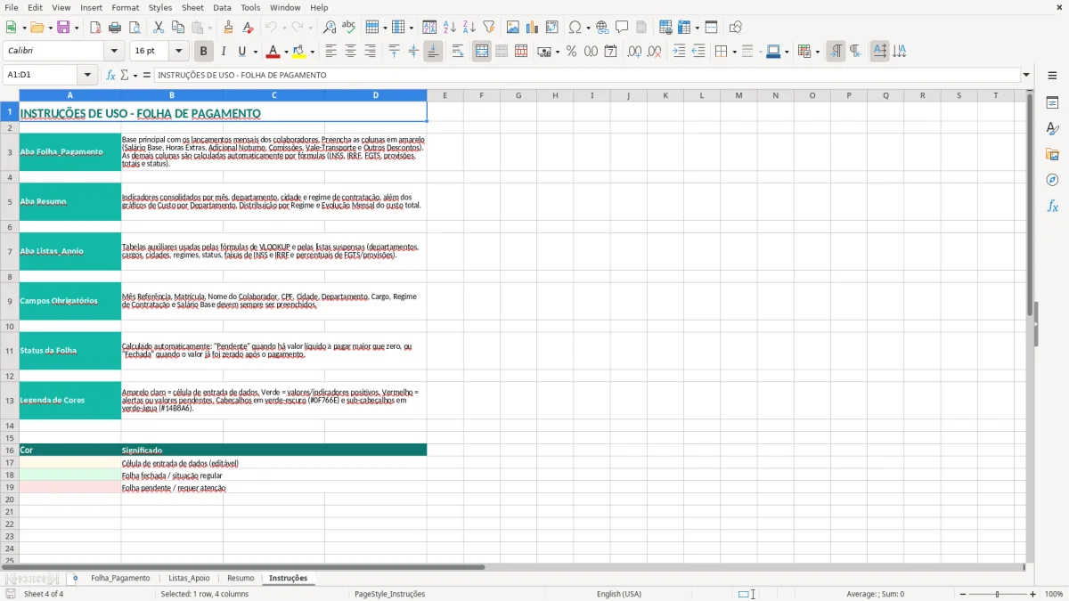Click the font color swatch
The image size is (1069, 601).
point(273,52)
